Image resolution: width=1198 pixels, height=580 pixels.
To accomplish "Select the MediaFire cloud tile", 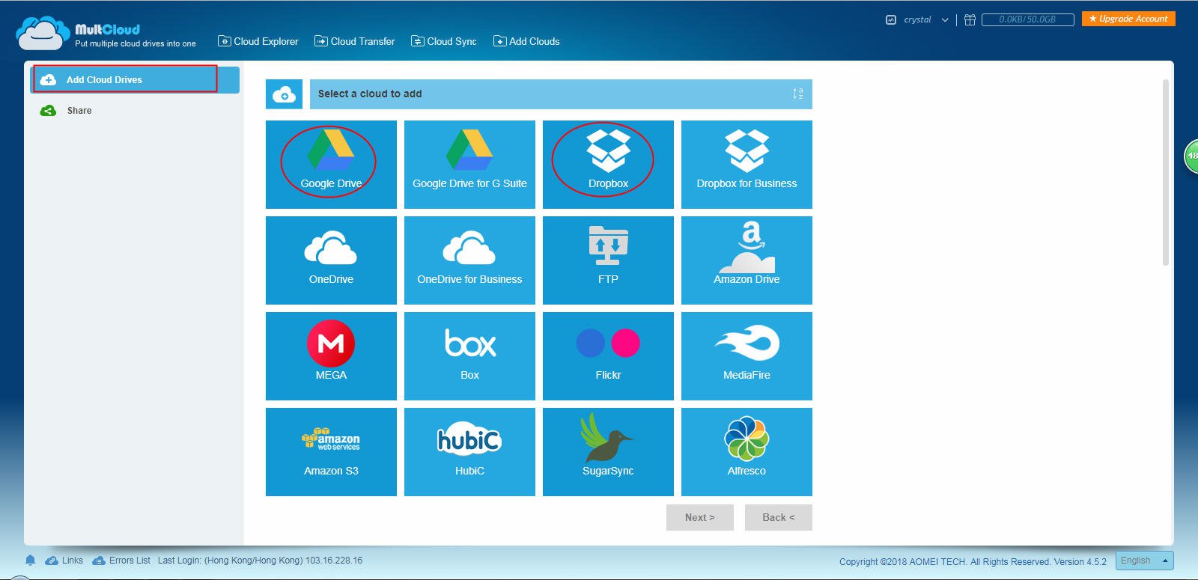I will pos(747,355).
